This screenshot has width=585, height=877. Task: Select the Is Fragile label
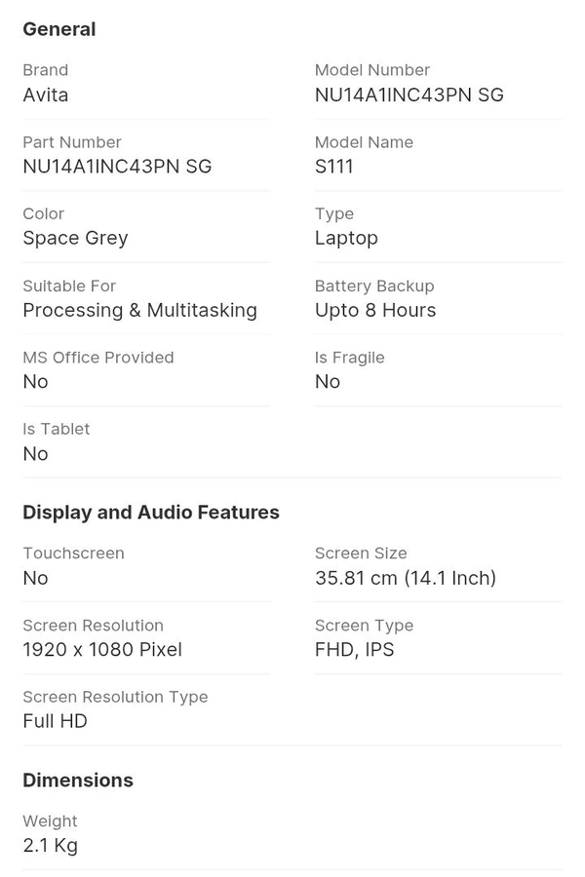[349, 358]
